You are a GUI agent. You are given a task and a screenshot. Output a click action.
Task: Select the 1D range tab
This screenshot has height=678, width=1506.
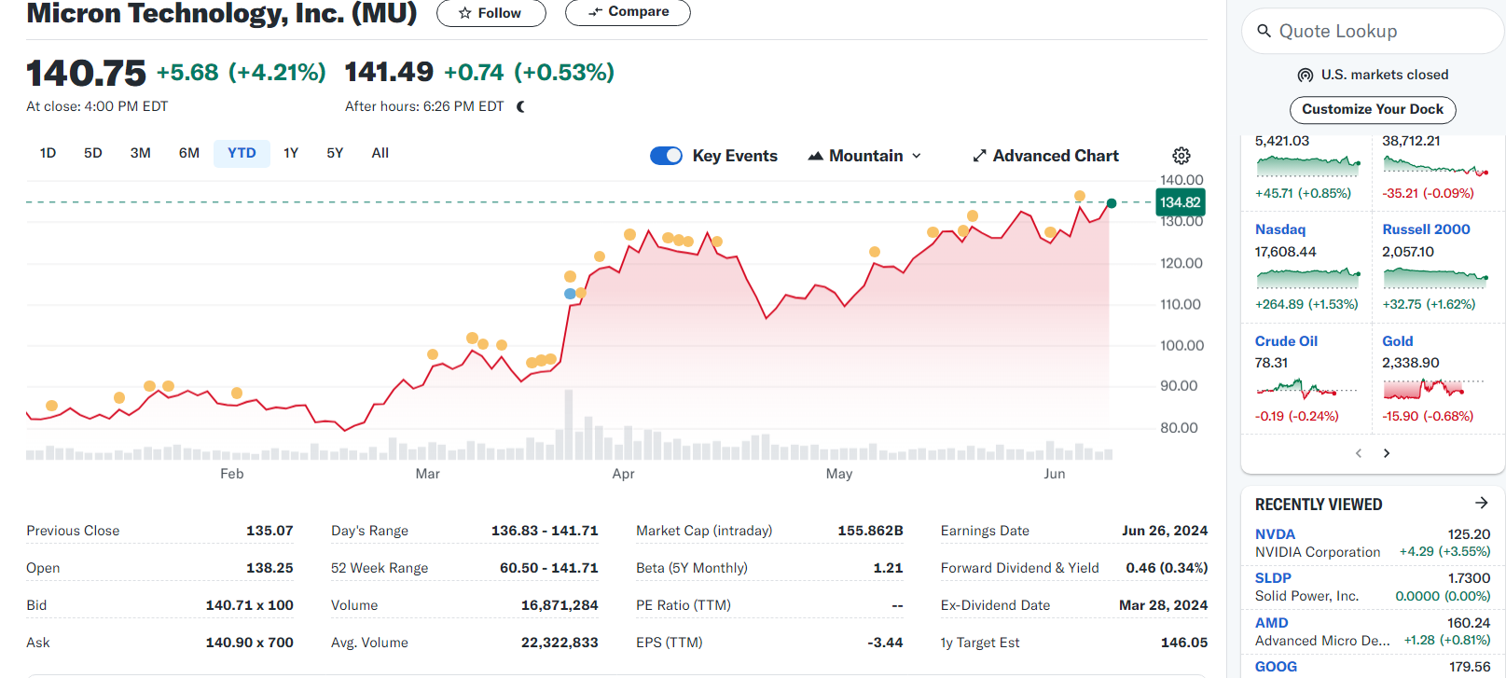click(48, 153)
